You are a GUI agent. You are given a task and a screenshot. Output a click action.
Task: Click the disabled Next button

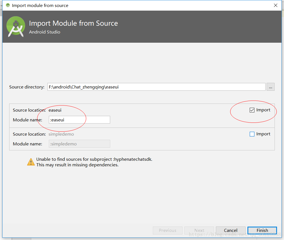199,230
